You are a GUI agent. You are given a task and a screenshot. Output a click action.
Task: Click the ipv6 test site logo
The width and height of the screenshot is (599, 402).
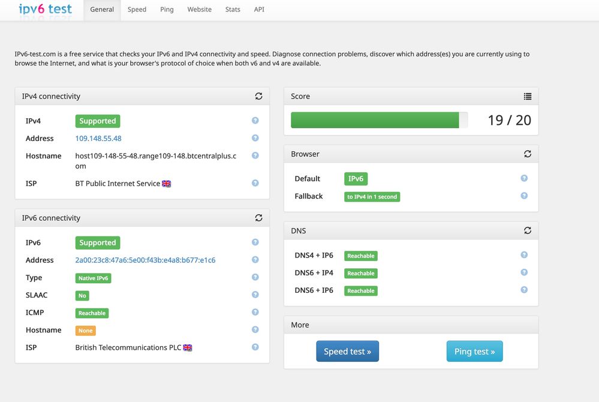(x=46, y=9)
